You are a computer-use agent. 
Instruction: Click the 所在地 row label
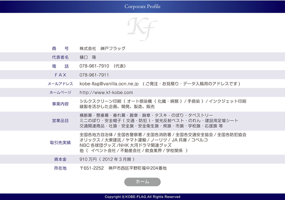(60, 168)
